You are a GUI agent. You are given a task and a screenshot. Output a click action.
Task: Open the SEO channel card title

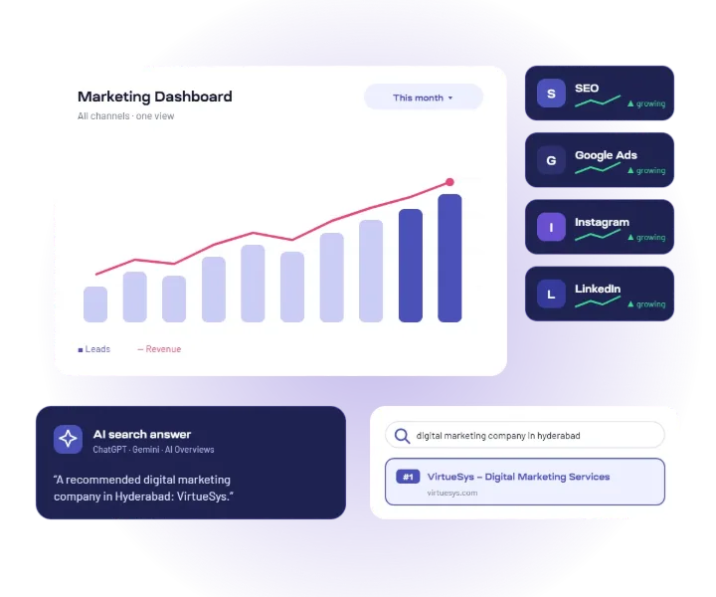click(x=587, y=89)
